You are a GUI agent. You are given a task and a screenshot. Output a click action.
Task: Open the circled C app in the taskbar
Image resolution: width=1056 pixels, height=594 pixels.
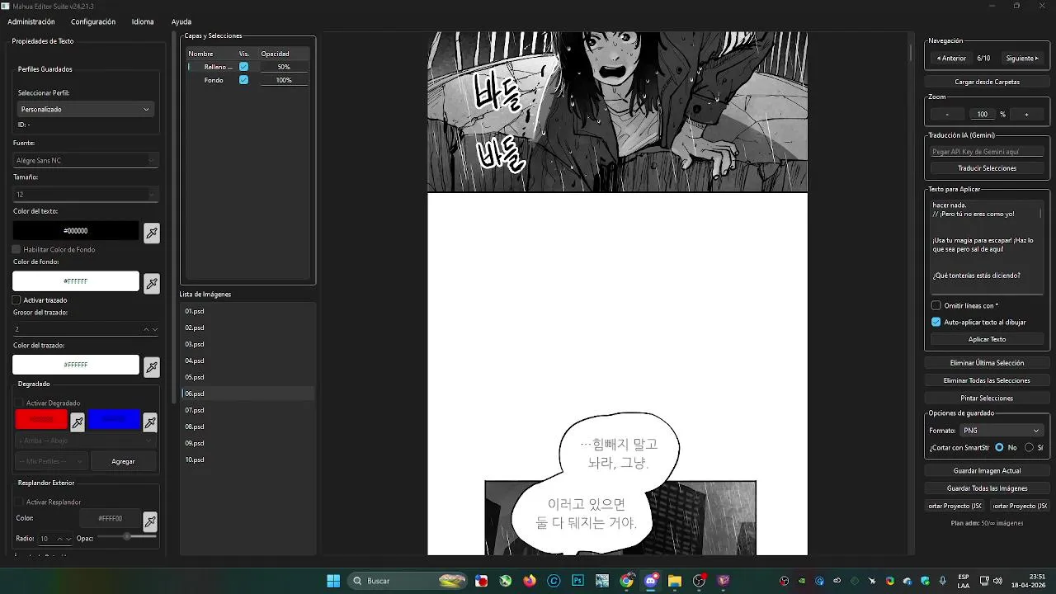click(x=554, y=581)
